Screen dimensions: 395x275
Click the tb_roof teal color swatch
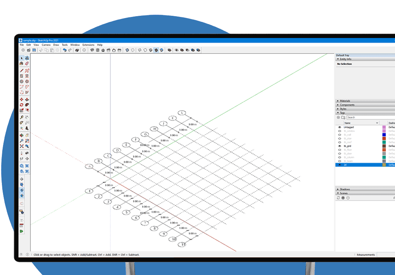point(384,142)
